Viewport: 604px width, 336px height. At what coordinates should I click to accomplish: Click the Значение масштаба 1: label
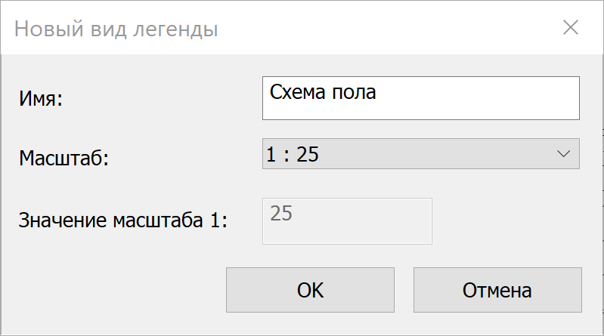coord(123,220)
